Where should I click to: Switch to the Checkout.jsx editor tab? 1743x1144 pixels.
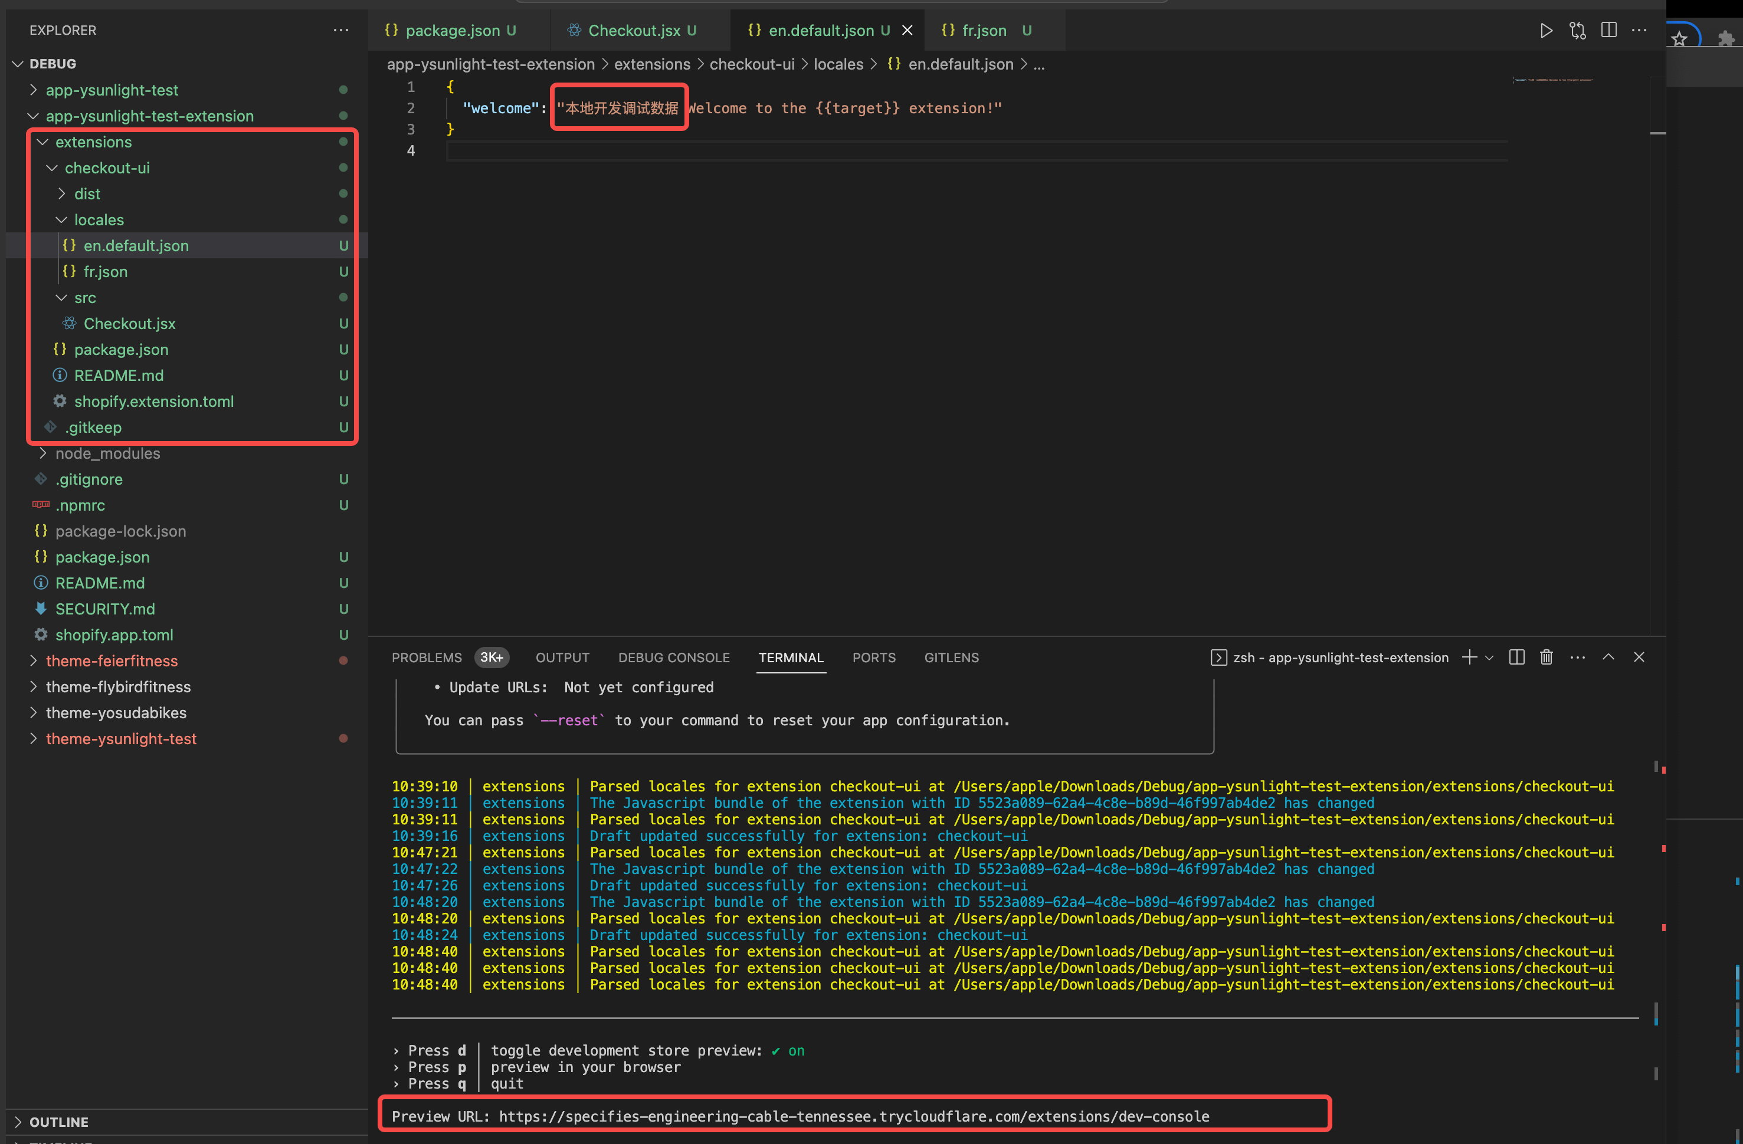[634, 30]
